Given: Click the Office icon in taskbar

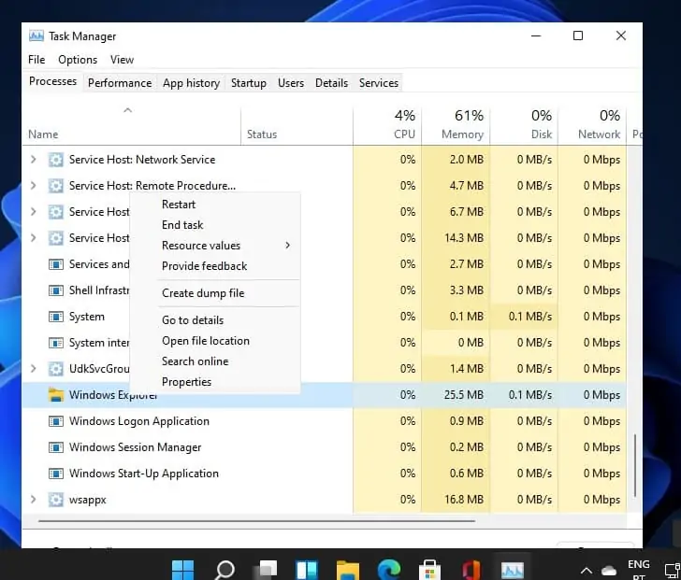Looking at the screenshot, I should pos(471,569).
